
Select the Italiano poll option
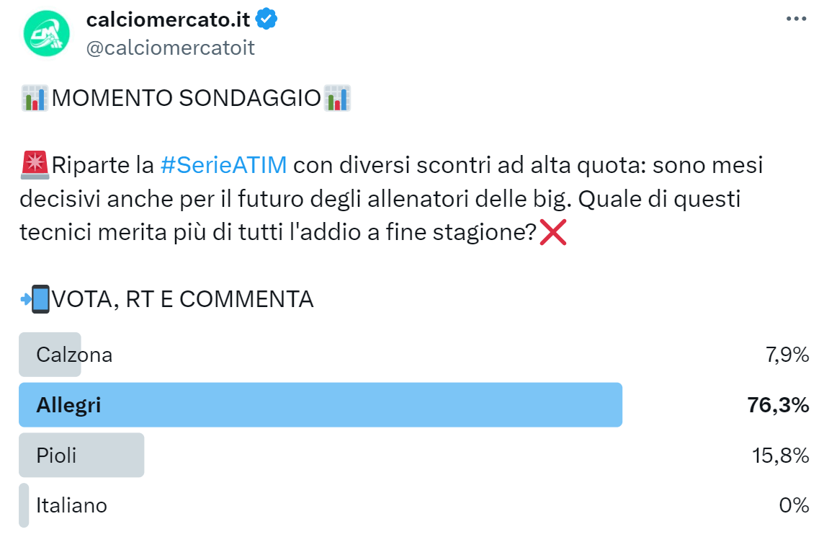(71, 505)
